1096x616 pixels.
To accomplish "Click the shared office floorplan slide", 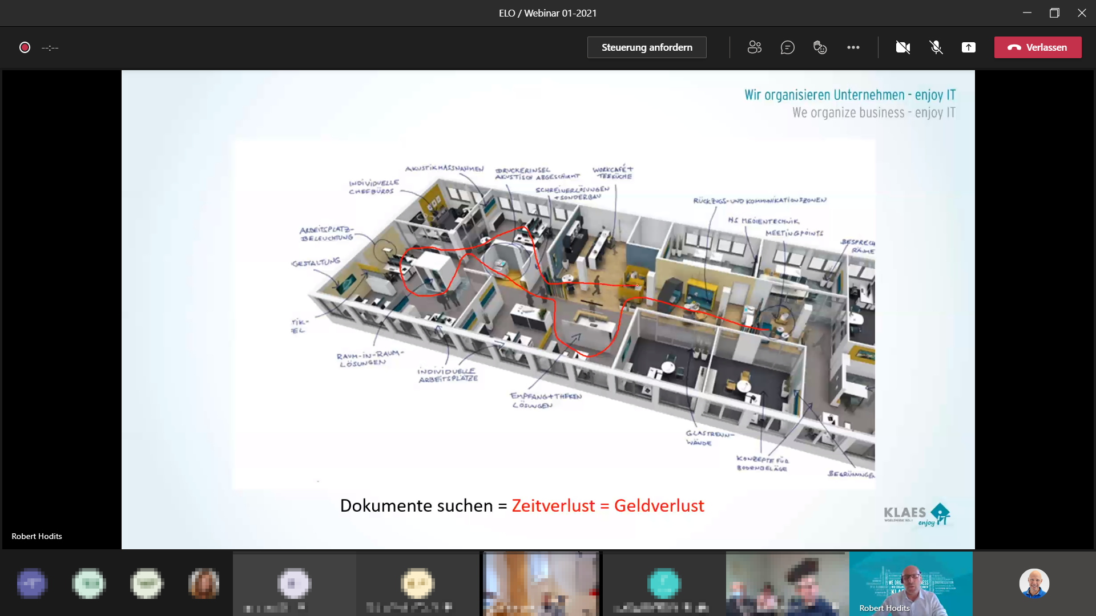I will [x=553, y=314].
